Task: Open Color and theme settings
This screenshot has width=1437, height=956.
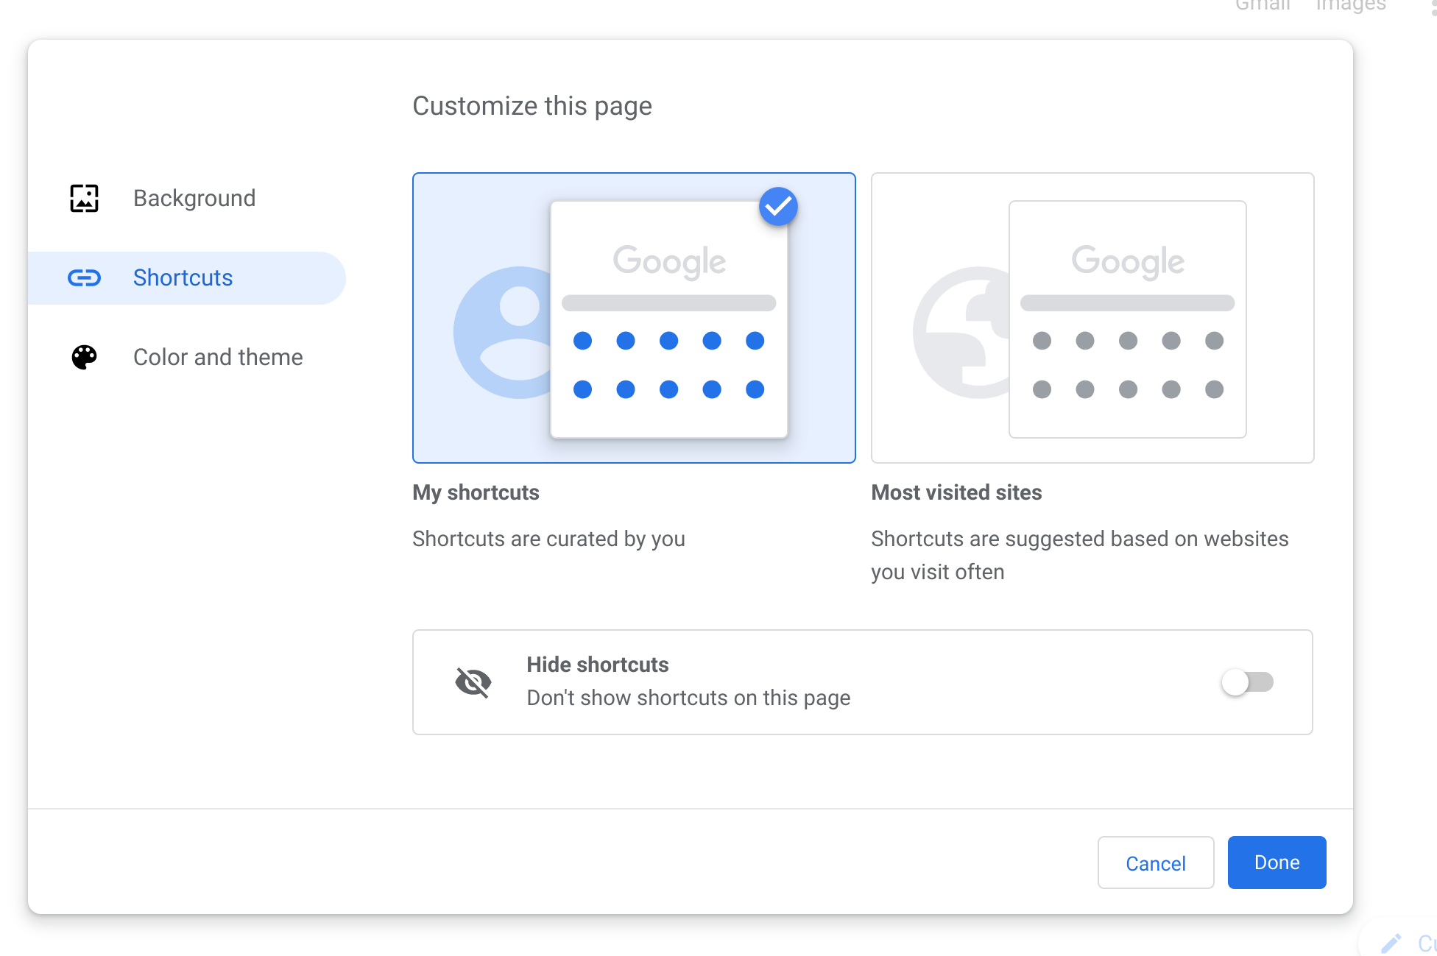Action: tap(218, 357)
